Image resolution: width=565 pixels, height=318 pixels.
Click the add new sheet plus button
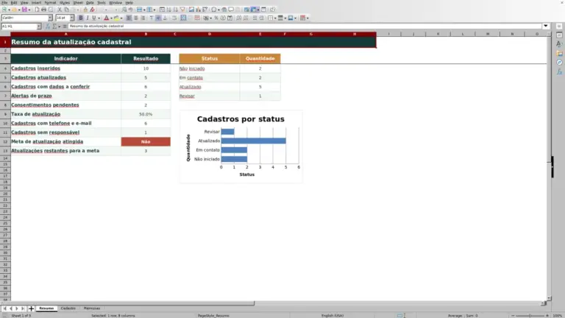point(31,308)
